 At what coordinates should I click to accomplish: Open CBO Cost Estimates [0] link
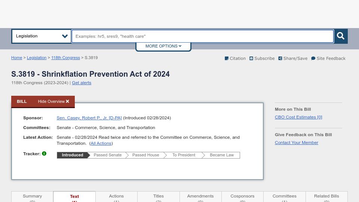point(298,117)
